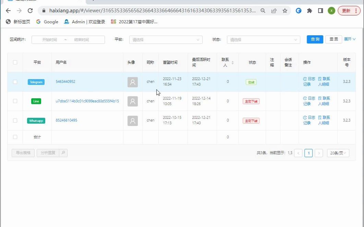Open the 平台 platform dropdown
The height and width of the screenshot is (227, 364).
166,39
